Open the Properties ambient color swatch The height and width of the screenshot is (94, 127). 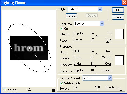pos(119,60)
